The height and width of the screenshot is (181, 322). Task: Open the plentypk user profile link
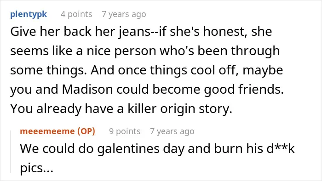pyautogui.click(x=29, y=14)
